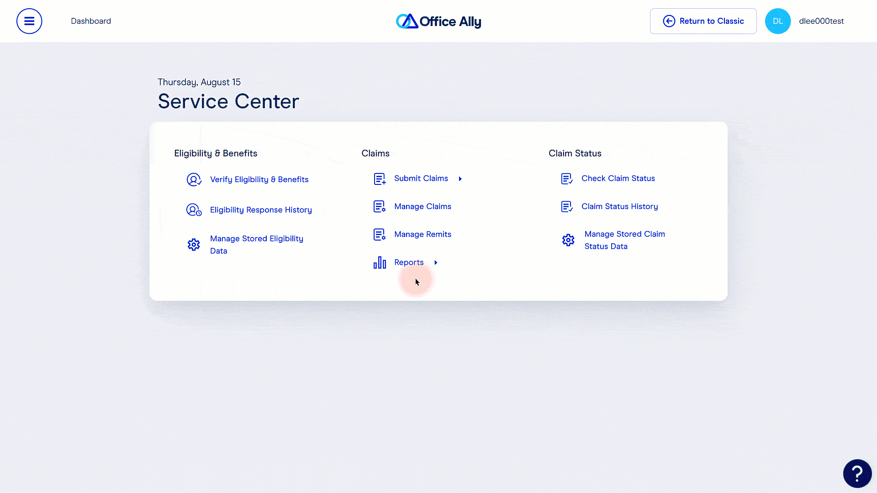Click the Manage Remits document icon
The image size is (877, 493).
point(380,234)
